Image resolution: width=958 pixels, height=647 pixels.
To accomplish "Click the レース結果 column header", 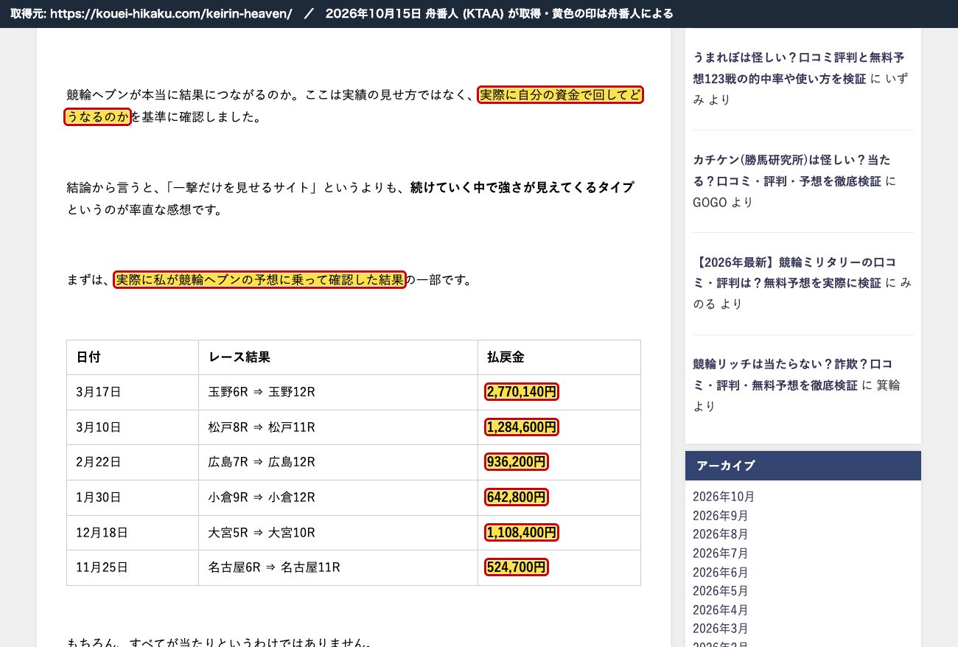I will pyautogui.click(x=338, y=357).
